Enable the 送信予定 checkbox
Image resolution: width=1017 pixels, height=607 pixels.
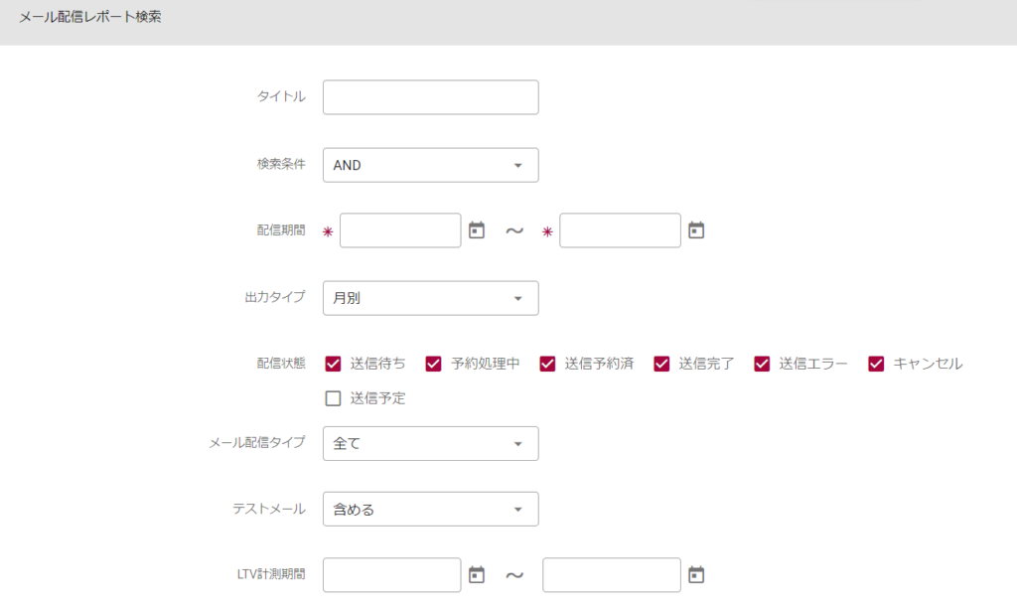(334, 399)
